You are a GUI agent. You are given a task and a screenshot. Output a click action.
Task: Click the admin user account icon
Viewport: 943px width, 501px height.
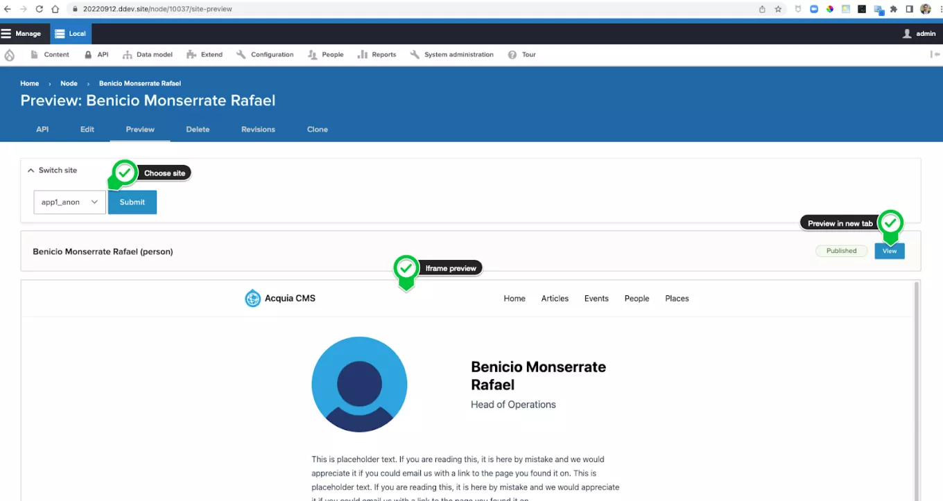[x=907, y=33]
